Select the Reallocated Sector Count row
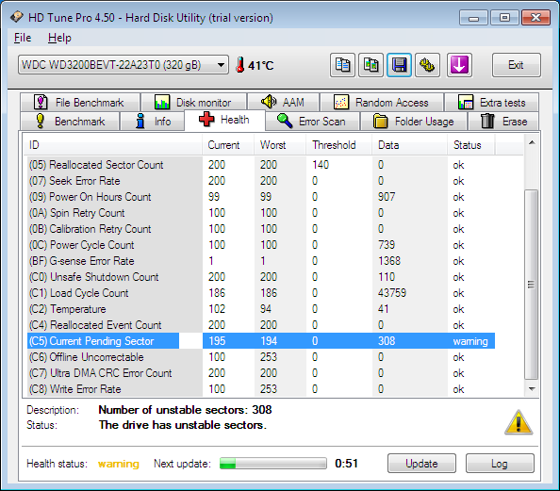Screen dimensions: 560x491 pos(261,165)
